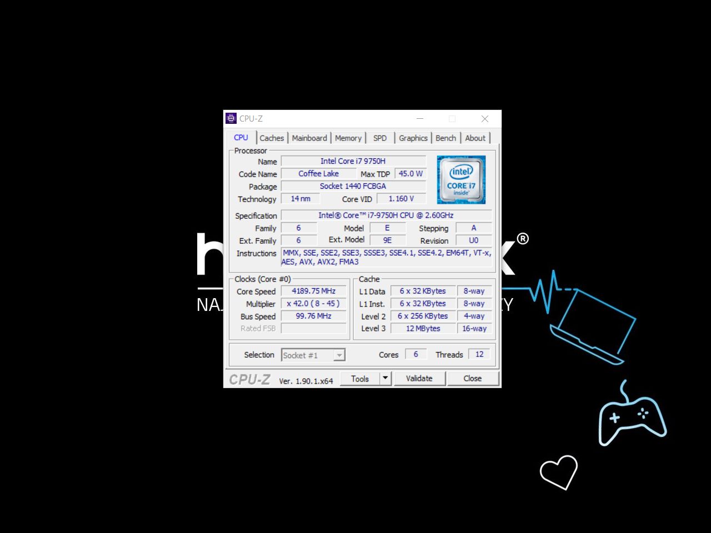
Task: Click the Tools button
Action: click(360, 378)
